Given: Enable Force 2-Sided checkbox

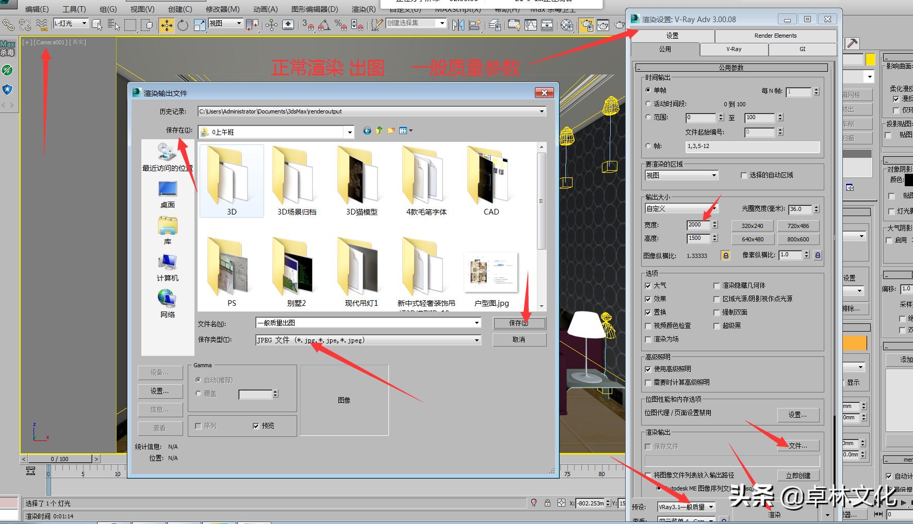Looking at the screenshot, I should pyautogui.click(x=716, y=312).
